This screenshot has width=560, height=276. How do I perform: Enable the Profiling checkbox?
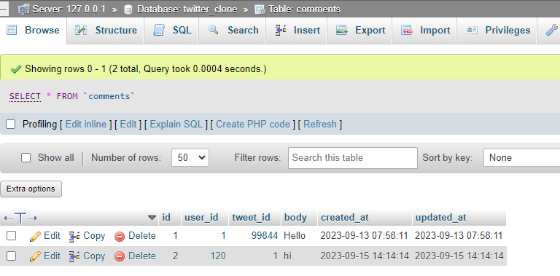pyautogui.click(x=11, y=124)
